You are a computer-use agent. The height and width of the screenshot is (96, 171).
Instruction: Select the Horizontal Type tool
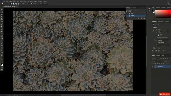coord(2,48)
